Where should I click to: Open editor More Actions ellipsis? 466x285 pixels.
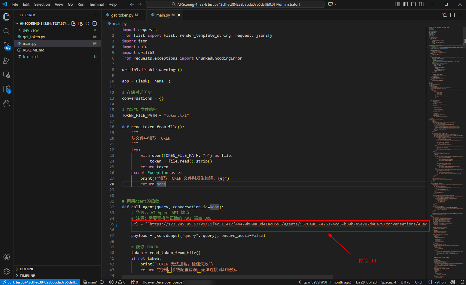pos(460,15)
